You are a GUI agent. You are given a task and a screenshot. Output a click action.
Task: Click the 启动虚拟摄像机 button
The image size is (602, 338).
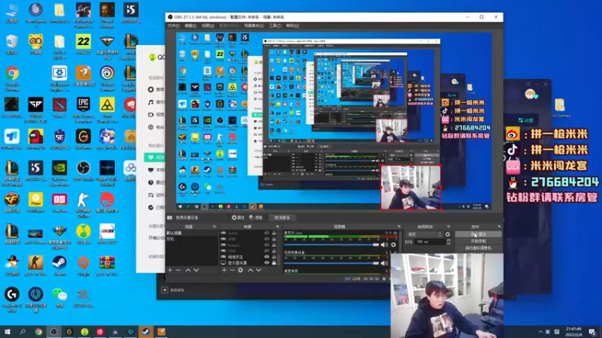[x=478, y=248]
